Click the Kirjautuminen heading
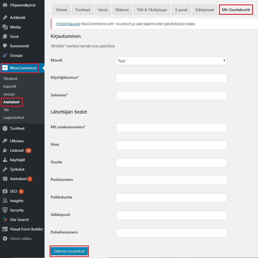Screen dimensions: 258x258 coord(66,36)
